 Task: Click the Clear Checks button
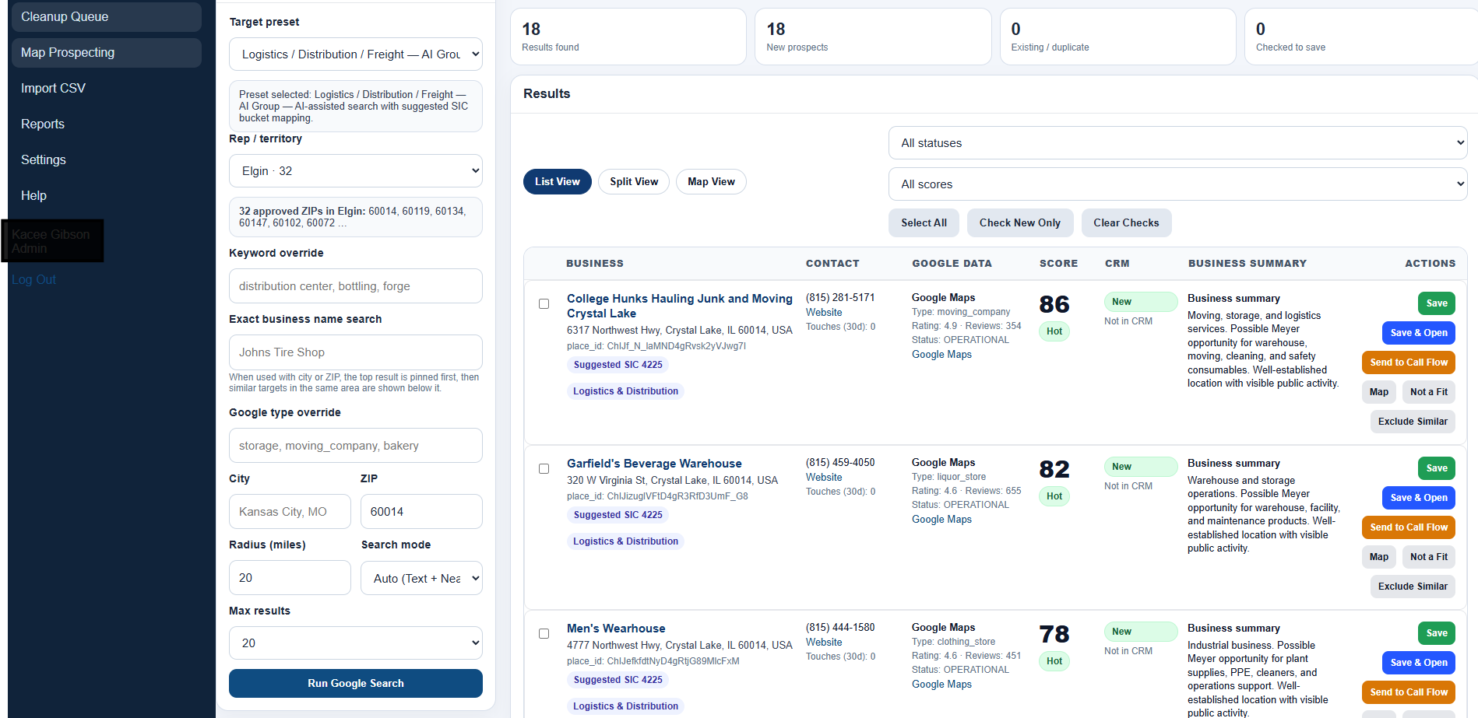pyautogui.click(x=1126, y=223)
